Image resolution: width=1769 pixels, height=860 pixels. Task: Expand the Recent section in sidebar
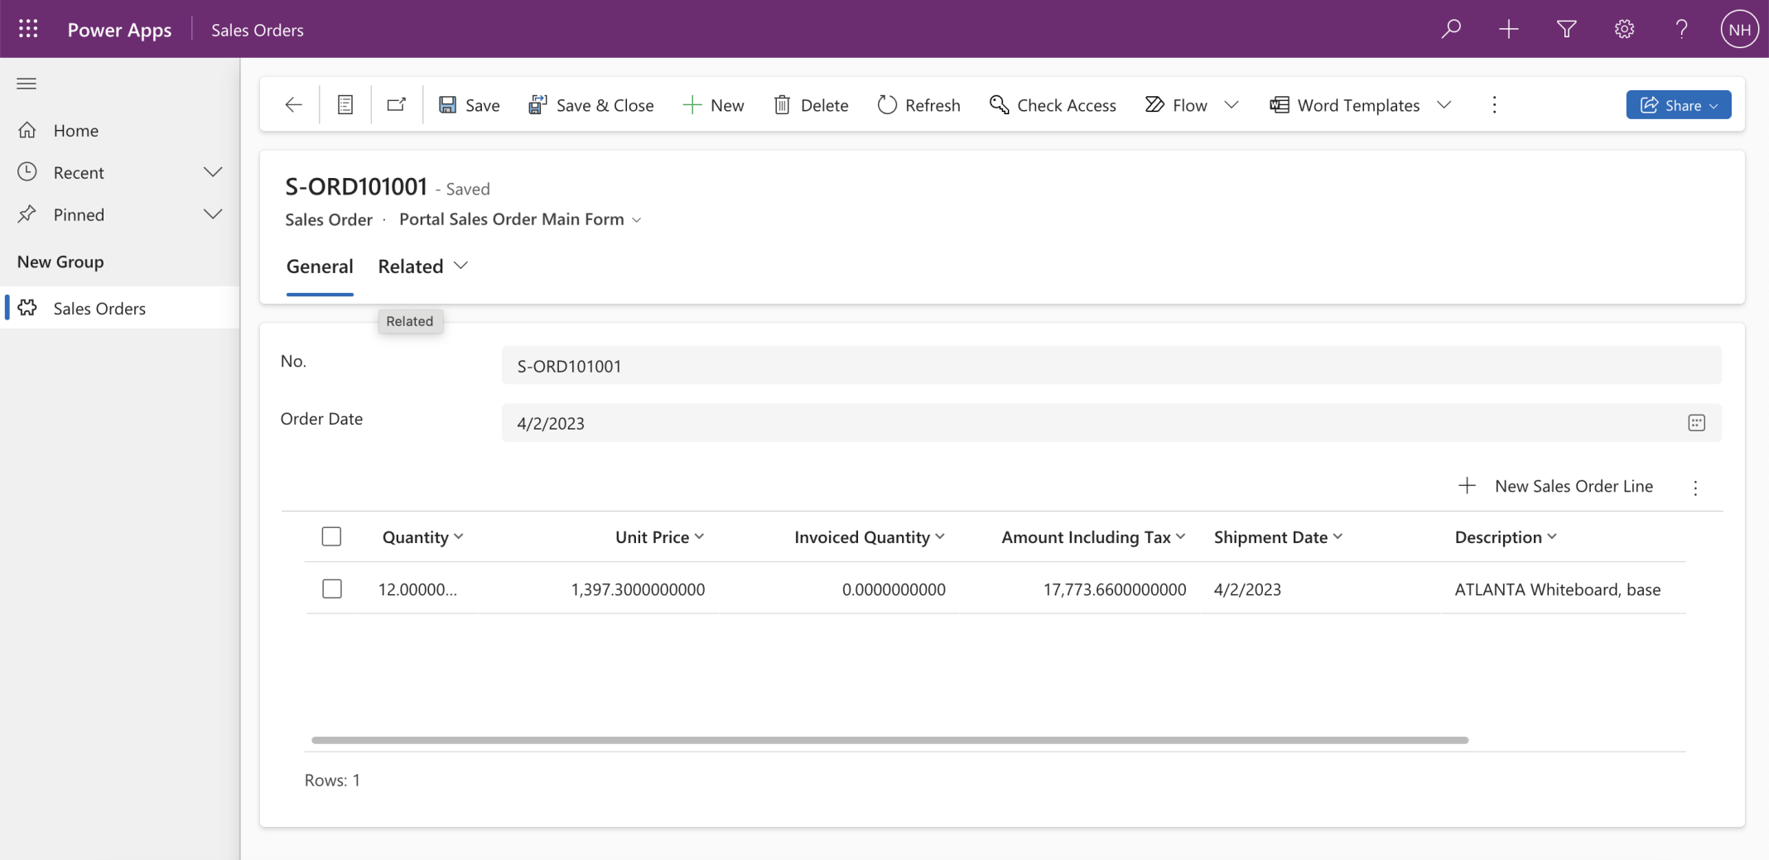click(213, 172)
